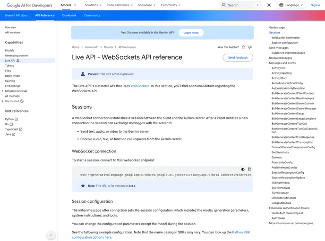Image resolution: width=325 pixels, height=241 pixels.
Task: Open API versions in the sidebar
Action: coord(13,32)
